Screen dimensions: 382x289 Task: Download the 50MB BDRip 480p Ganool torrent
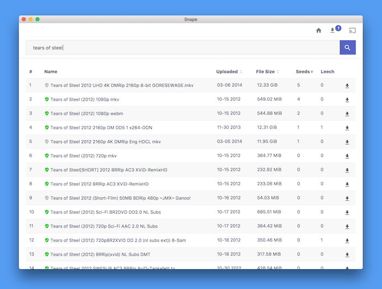(347, 198)
